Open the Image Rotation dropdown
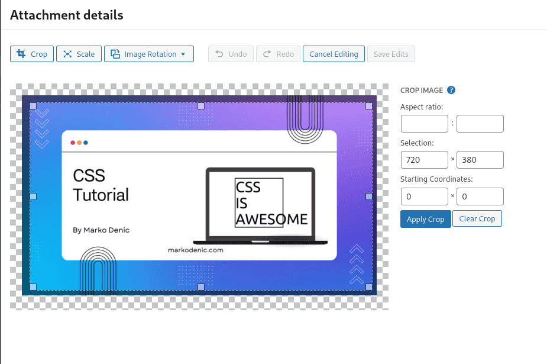The width and height of the screenshot is (547, 364). 149,54
